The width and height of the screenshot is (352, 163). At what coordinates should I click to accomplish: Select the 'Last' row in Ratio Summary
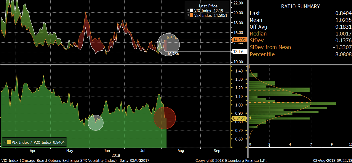(300, 13)
